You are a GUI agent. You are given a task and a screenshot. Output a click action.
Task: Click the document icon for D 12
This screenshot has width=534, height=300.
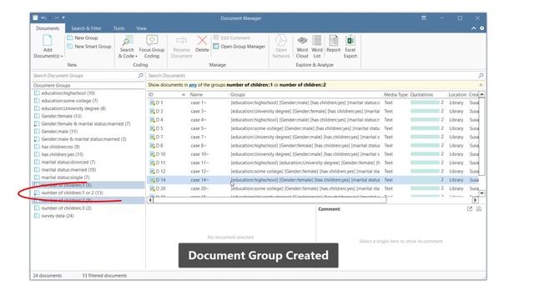click(x=152, y=171)
